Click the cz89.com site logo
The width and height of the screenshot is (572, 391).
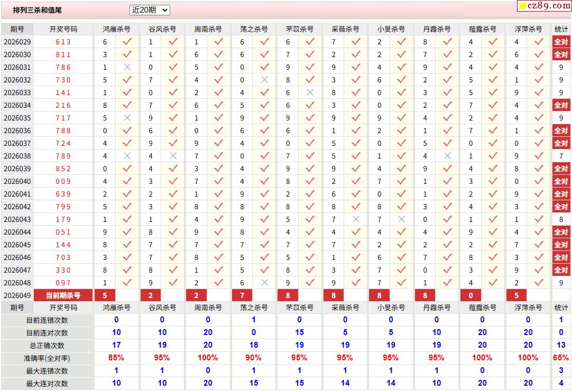pos(545,5)
